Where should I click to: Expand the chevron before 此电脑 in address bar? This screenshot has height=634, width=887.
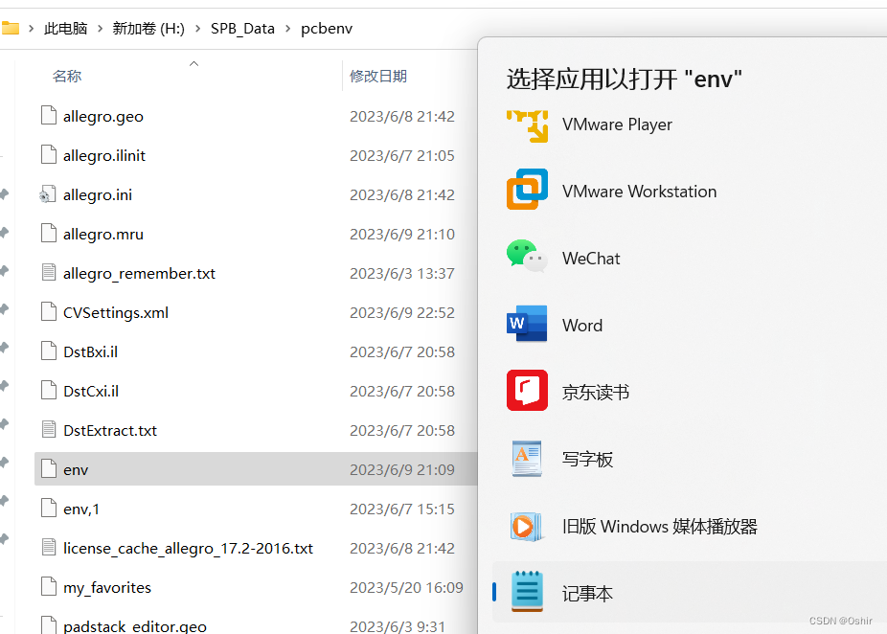(32, 29)
